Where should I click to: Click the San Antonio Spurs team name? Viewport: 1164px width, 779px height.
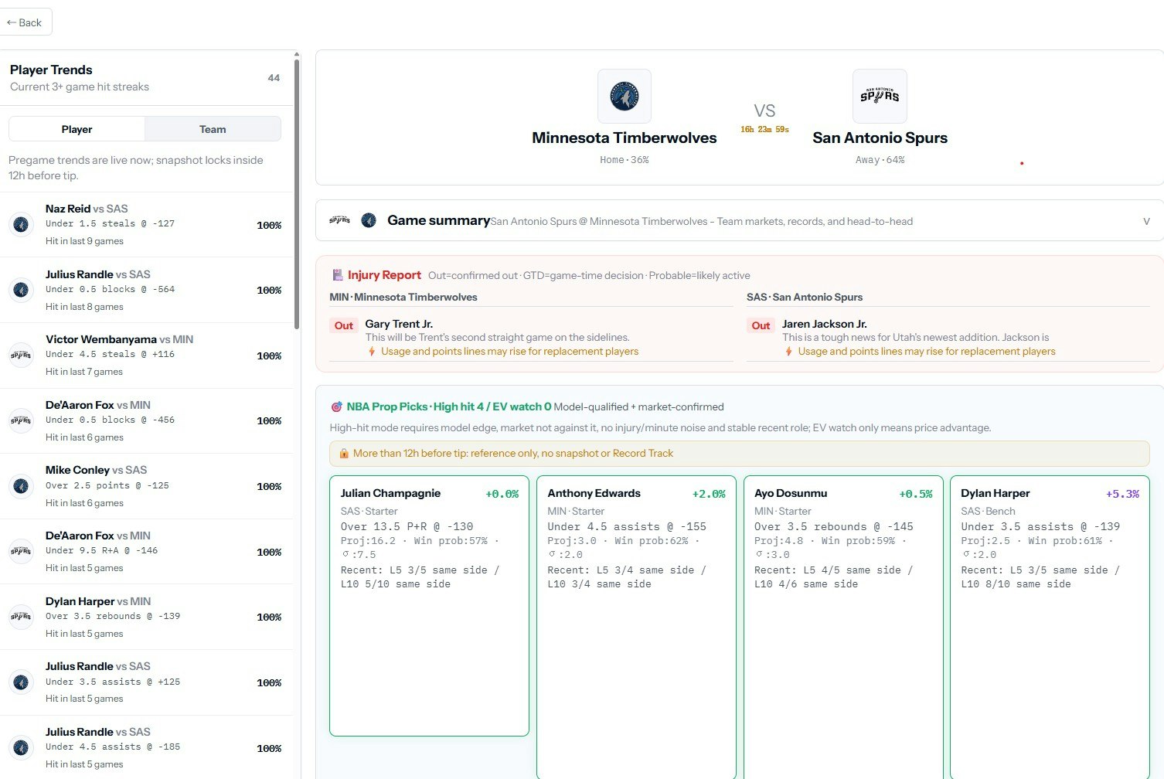[x=880, y=138]
